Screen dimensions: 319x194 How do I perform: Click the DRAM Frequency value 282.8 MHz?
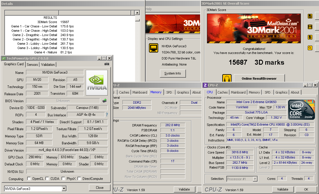pyautogui.click(x=173, y=125)
